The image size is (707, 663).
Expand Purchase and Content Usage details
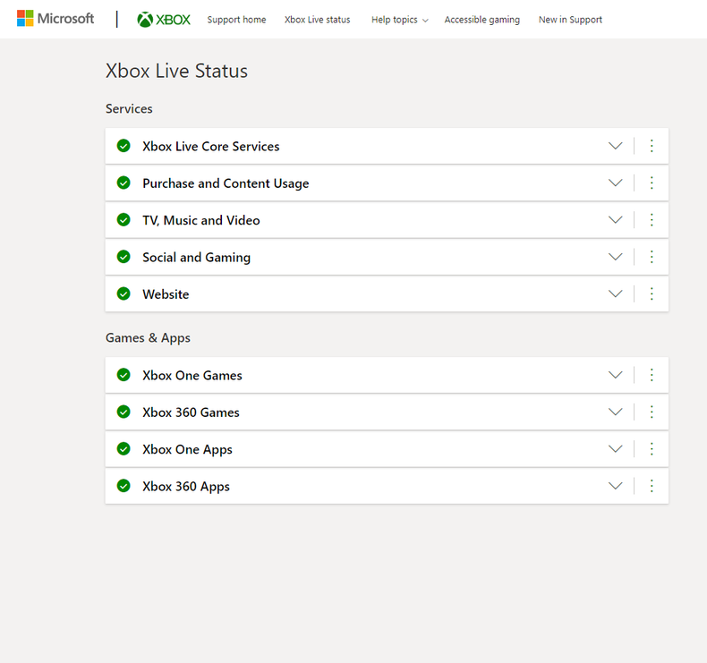click(615, 183)
